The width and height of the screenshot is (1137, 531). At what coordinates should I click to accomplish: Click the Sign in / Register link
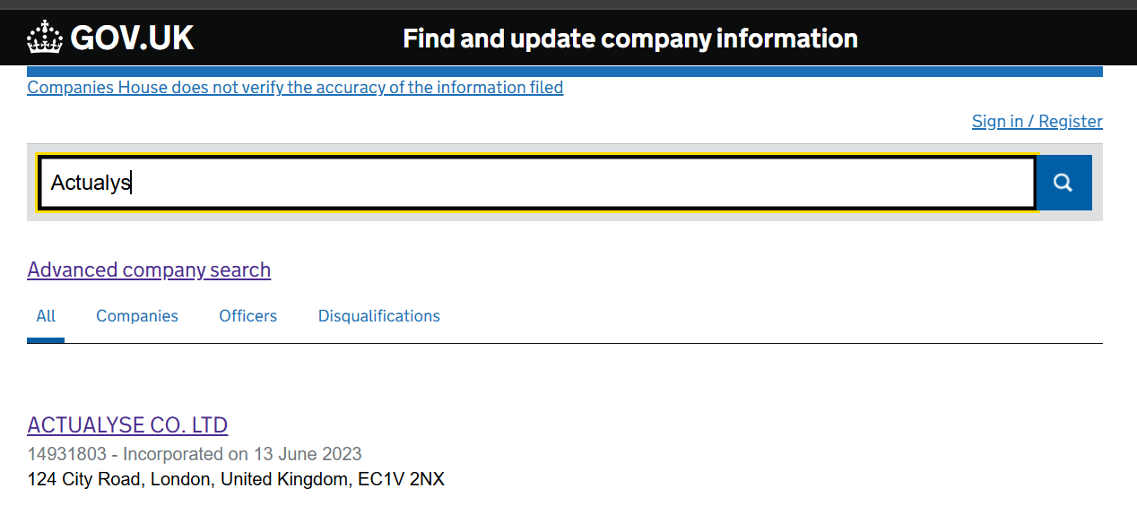(x=1037, y=122)
